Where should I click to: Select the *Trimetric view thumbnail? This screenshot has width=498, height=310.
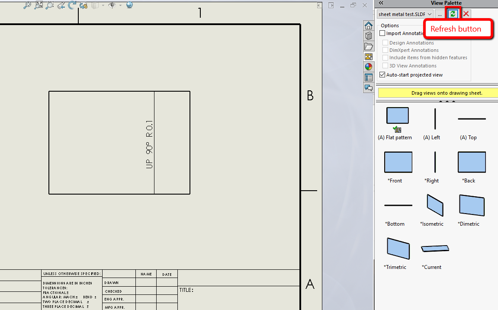[398, 248]
